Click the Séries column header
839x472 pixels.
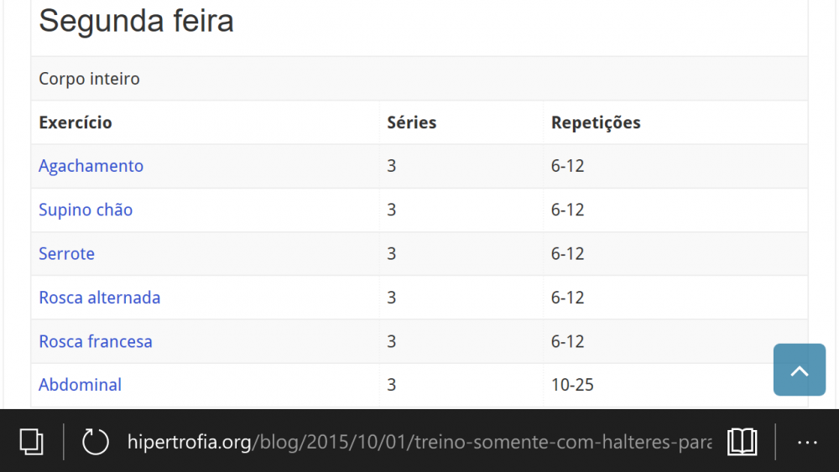411,122
